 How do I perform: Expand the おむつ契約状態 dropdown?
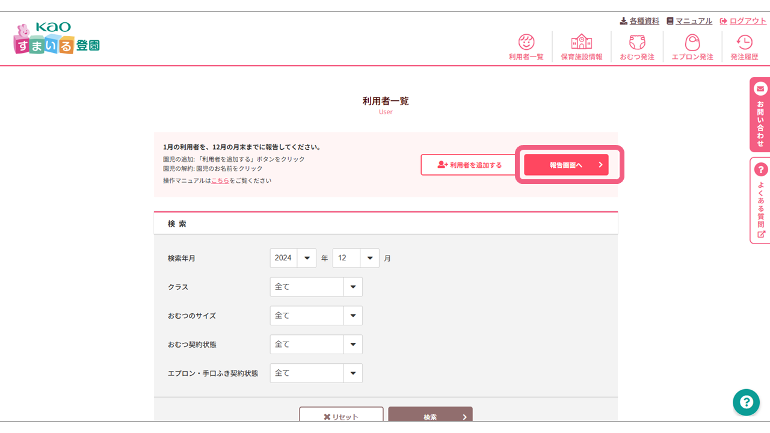point(316,345)
